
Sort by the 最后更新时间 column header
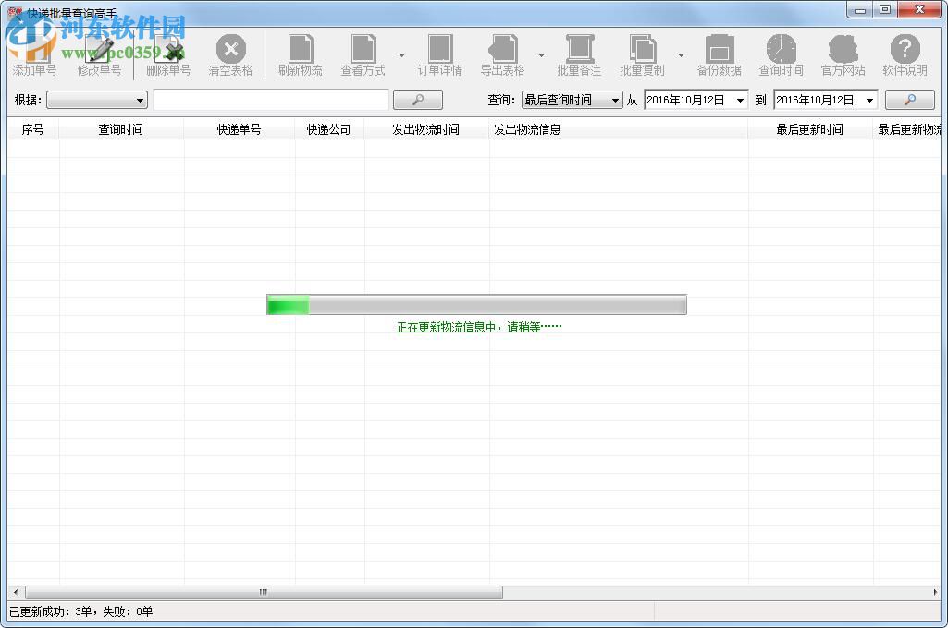[811, 129]
